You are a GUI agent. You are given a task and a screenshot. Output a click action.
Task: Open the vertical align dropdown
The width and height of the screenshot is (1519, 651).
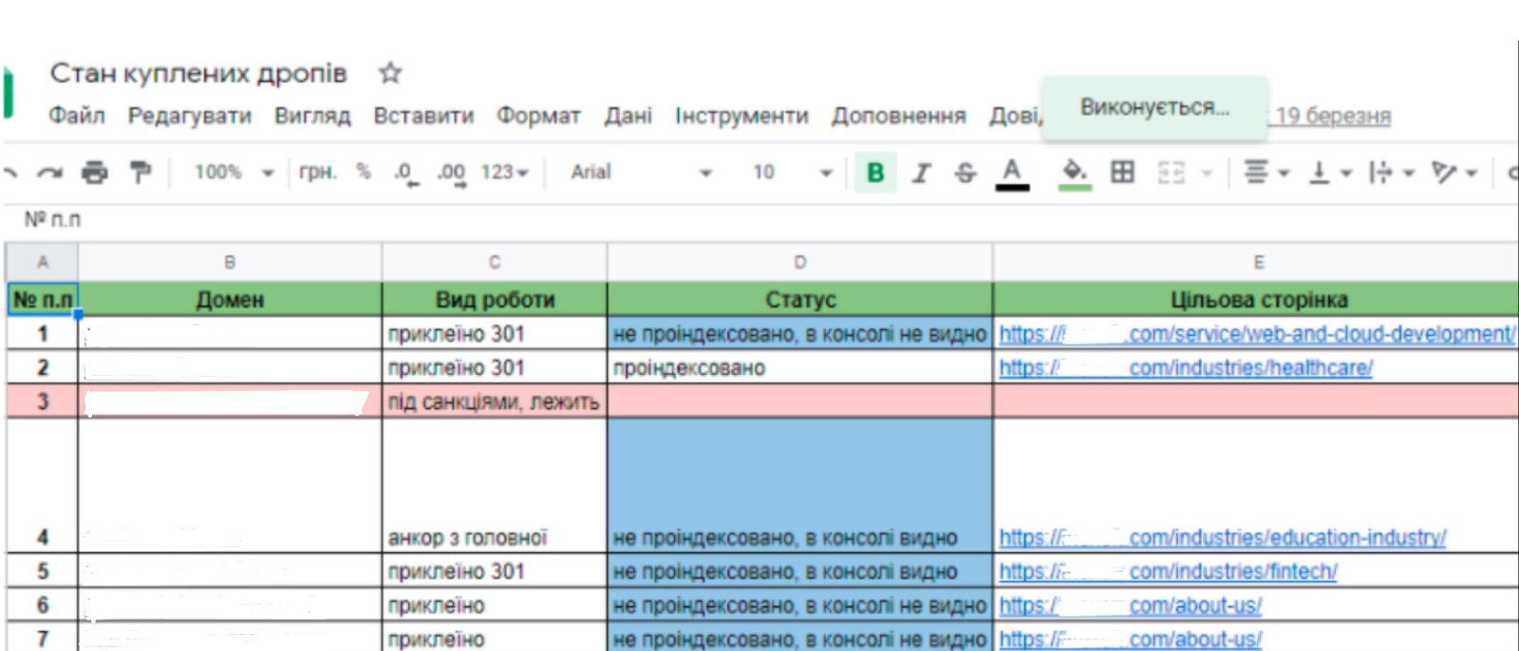[1330, 173]
